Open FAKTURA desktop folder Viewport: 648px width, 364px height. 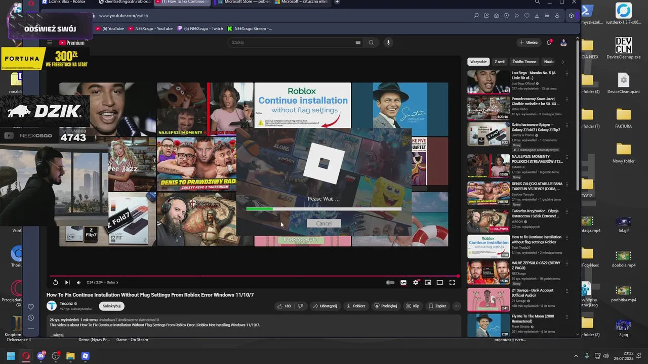pos(624,118)
